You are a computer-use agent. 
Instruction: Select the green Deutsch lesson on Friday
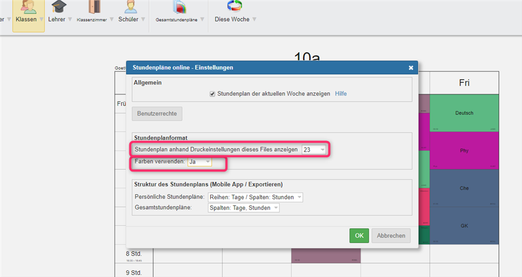pos(464,113)
